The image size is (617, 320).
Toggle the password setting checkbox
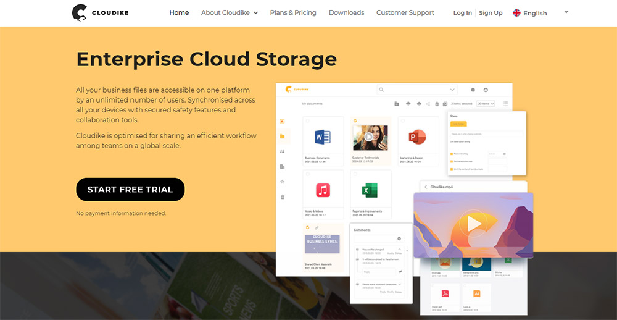452,154
